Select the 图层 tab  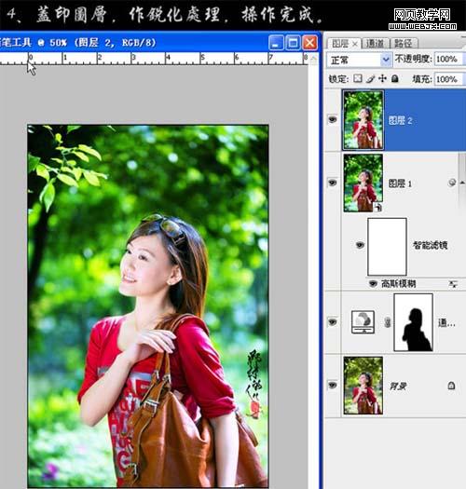(340, 44)
